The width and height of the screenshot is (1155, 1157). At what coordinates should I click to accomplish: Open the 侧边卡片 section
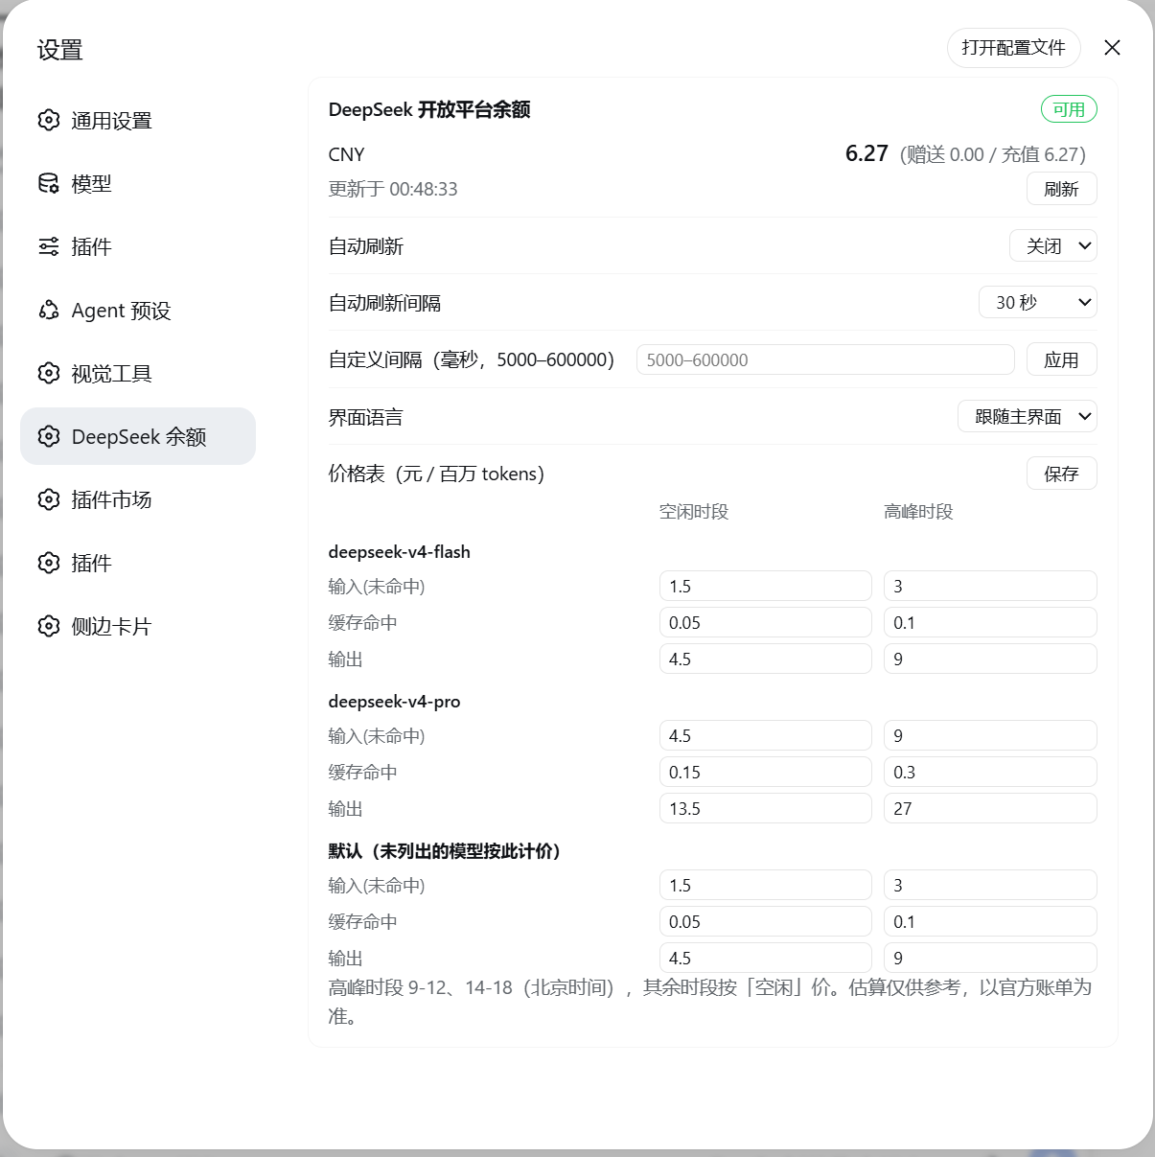[x=138, y=626]
